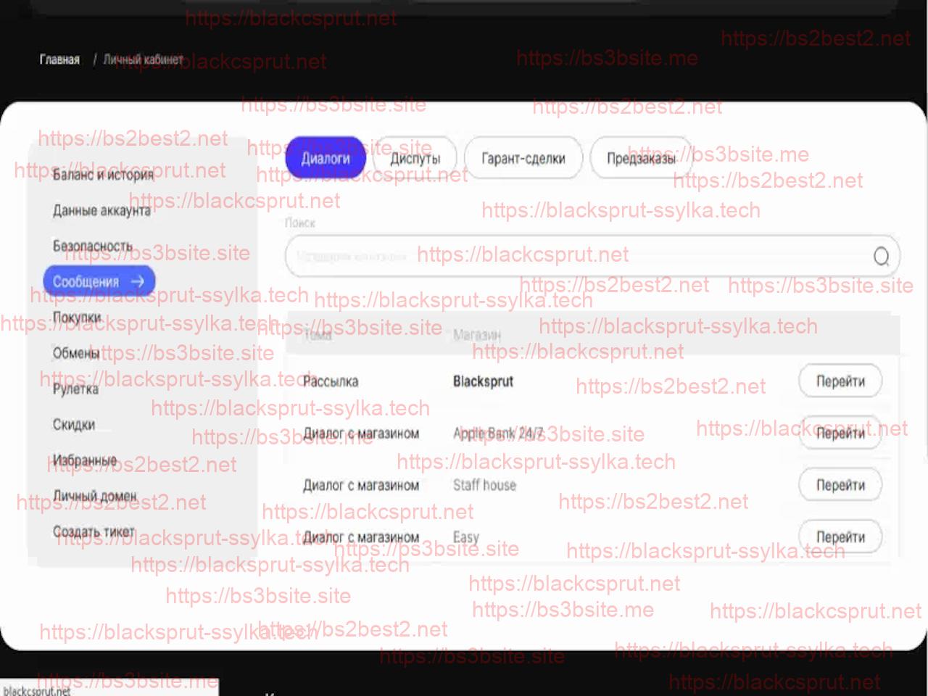928x696 pixels.
Task: Click the Staff house shop name
Action: click(x=484, y=486)
